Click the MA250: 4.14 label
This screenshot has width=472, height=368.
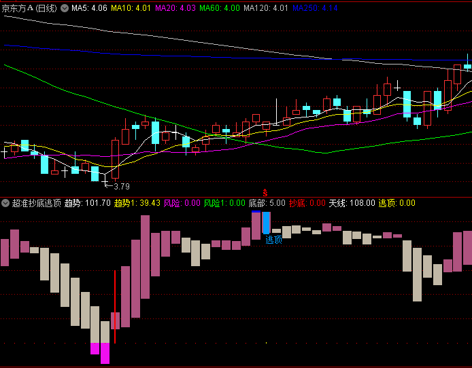(315, 8)
